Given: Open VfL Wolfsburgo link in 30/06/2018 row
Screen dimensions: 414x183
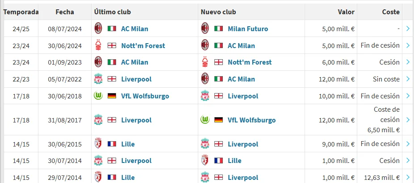Looking at the screenshot, I should click(x=145, y=96).
